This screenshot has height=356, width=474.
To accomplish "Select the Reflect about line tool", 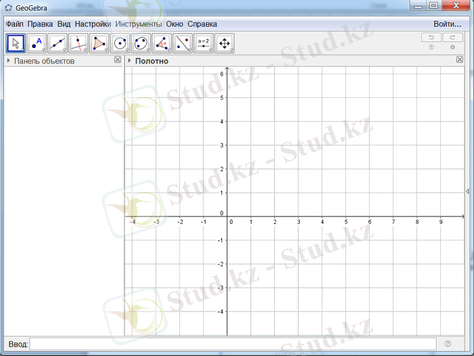I will 182,43.
